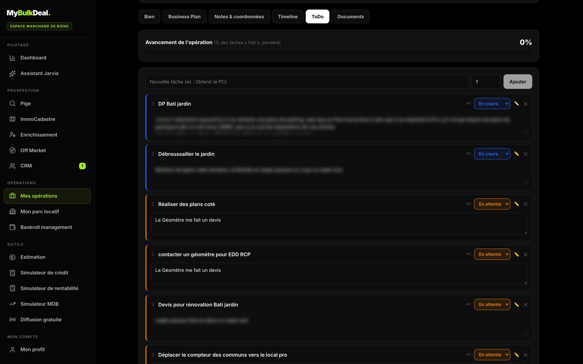Remove the contacter un géomètre task

click(525, 254)
